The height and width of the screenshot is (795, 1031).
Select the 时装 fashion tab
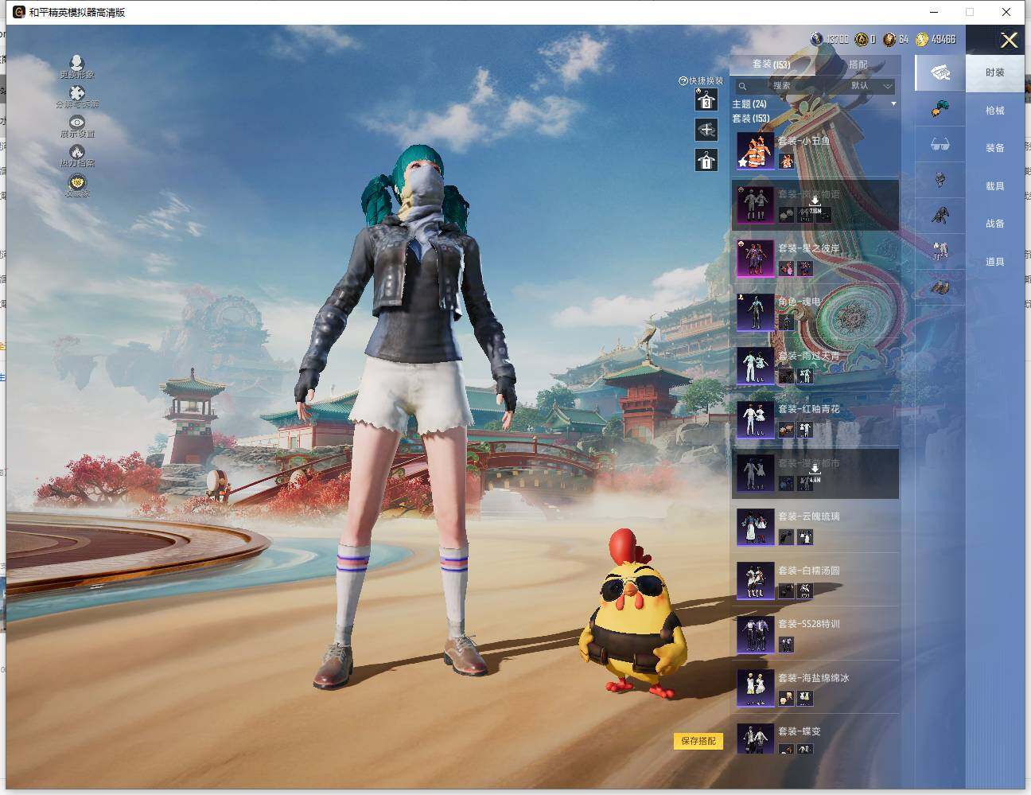coord(995,72)
